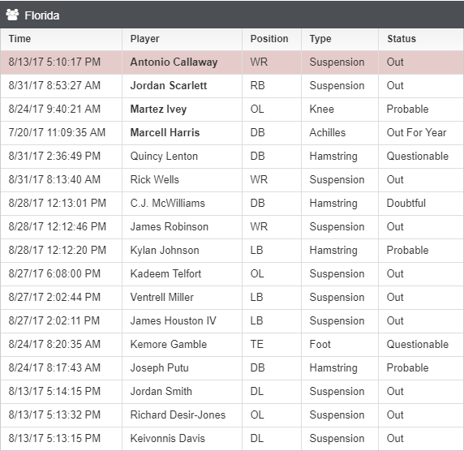Click on Marcell Harris's name

coord(165,132)
